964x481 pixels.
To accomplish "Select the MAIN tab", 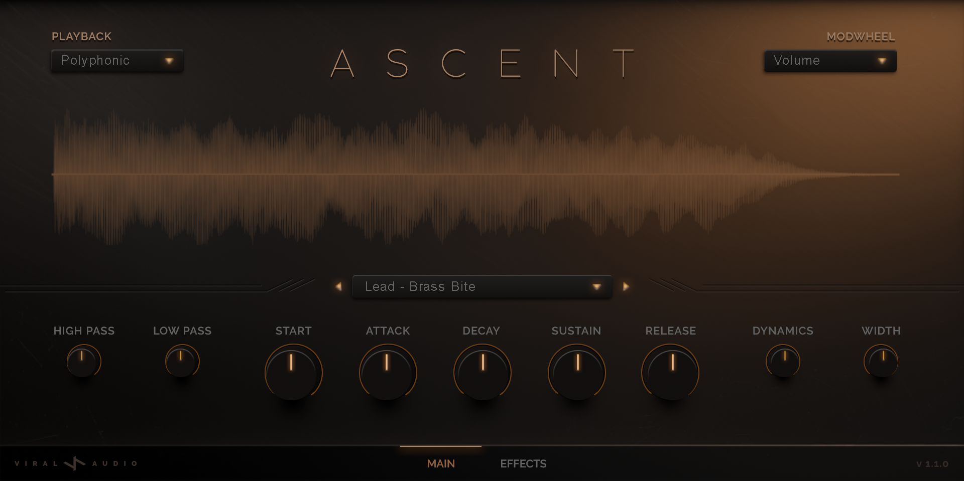I will 440,463.
